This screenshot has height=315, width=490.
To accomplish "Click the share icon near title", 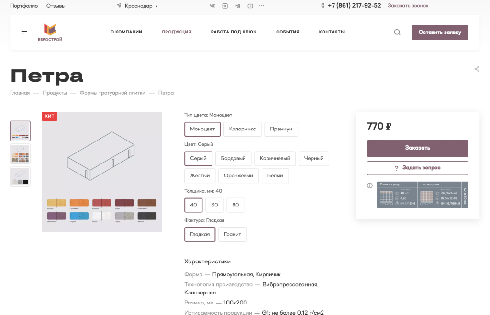I will click(477, 69).
